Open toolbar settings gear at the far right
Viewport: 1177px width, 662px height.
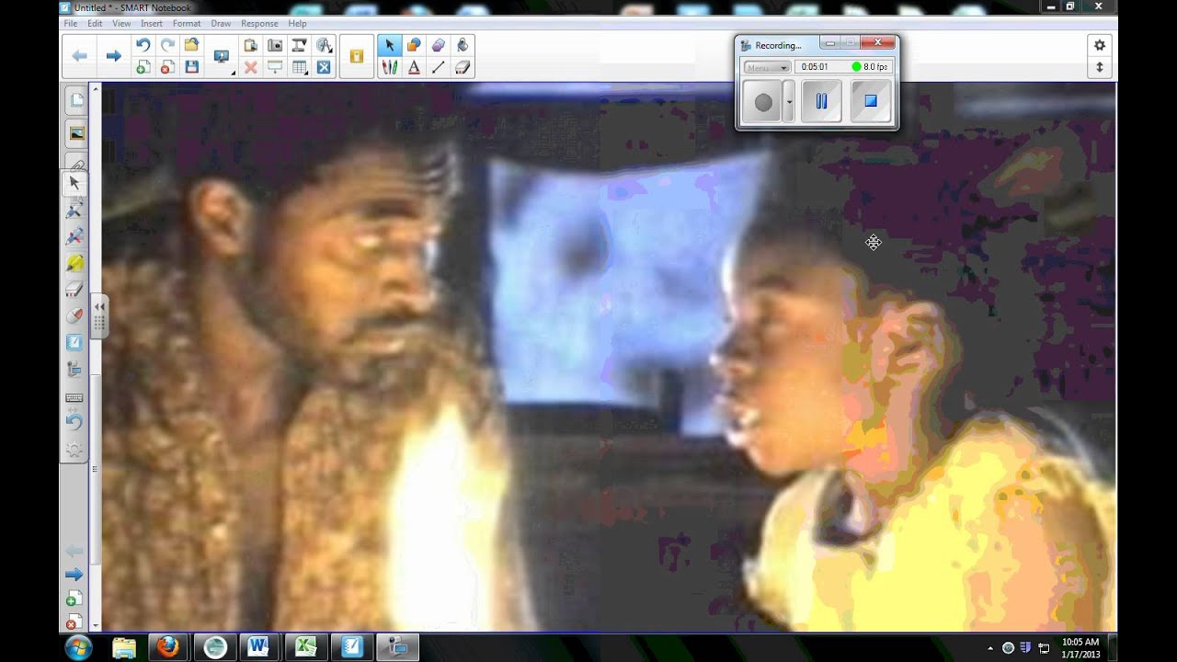coord(1099,45)
